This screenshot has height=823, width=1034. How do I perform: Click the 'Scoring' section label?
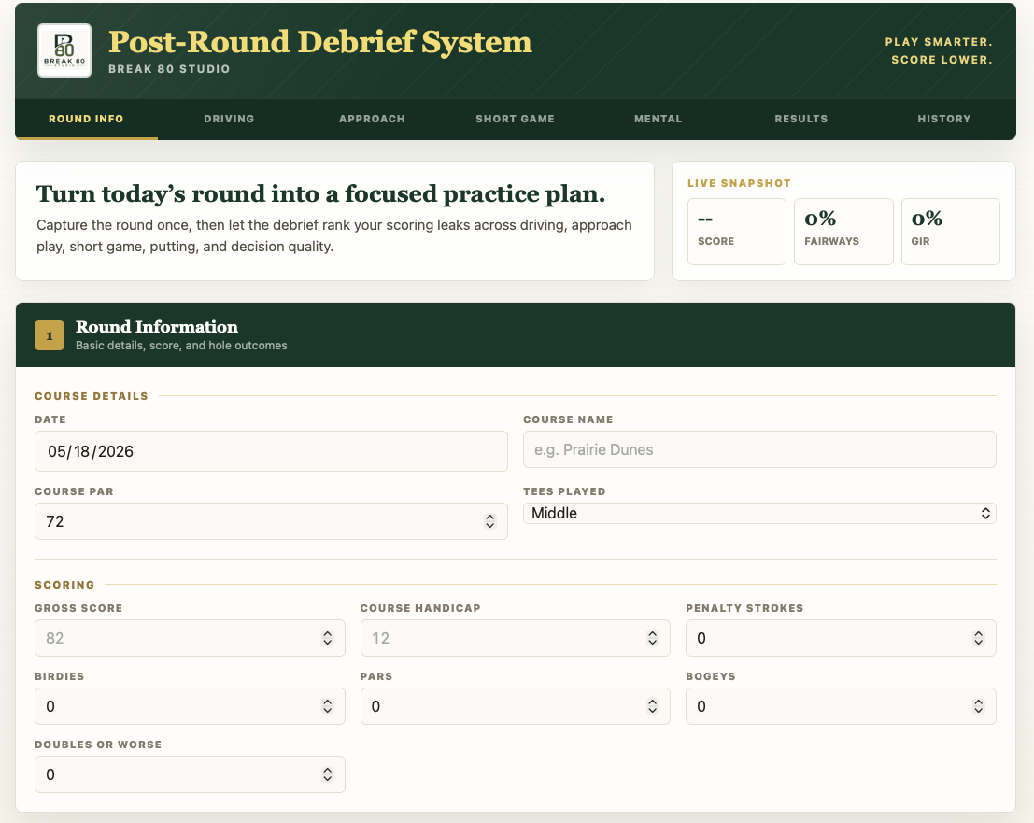(x=64, y=585)
